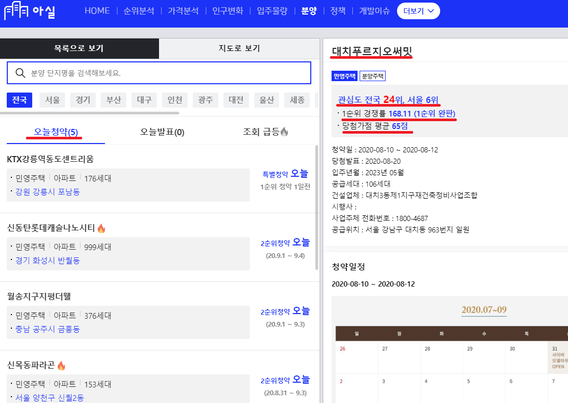Viewport: 568px width, 403px height.
Task: Open the 입주물량 menu
Action: click(272, 11)
